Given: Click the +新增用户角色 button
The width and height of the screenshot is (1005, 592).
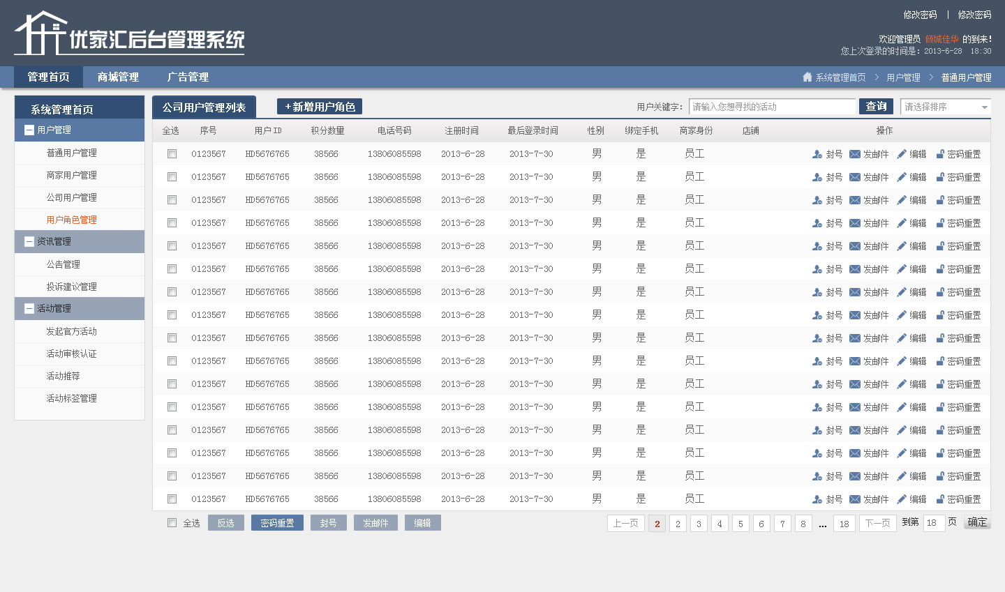Looking at the screenshot, I should click(x=320, y=107).
